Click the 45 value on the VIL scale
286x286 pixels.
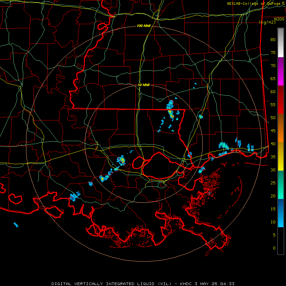(273, 131)
